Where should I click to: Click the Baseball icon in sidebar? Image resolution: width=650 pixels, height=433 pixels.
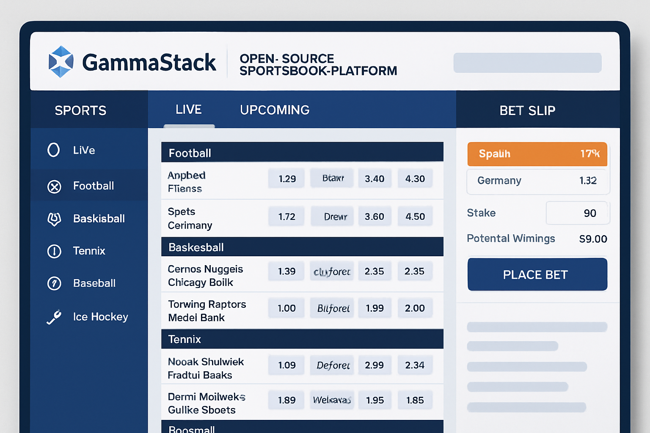54,283
